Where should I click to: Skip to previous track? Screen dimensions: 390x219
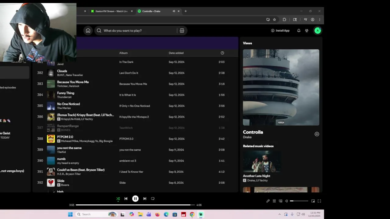pyautogui.click(x=126, y=199)
